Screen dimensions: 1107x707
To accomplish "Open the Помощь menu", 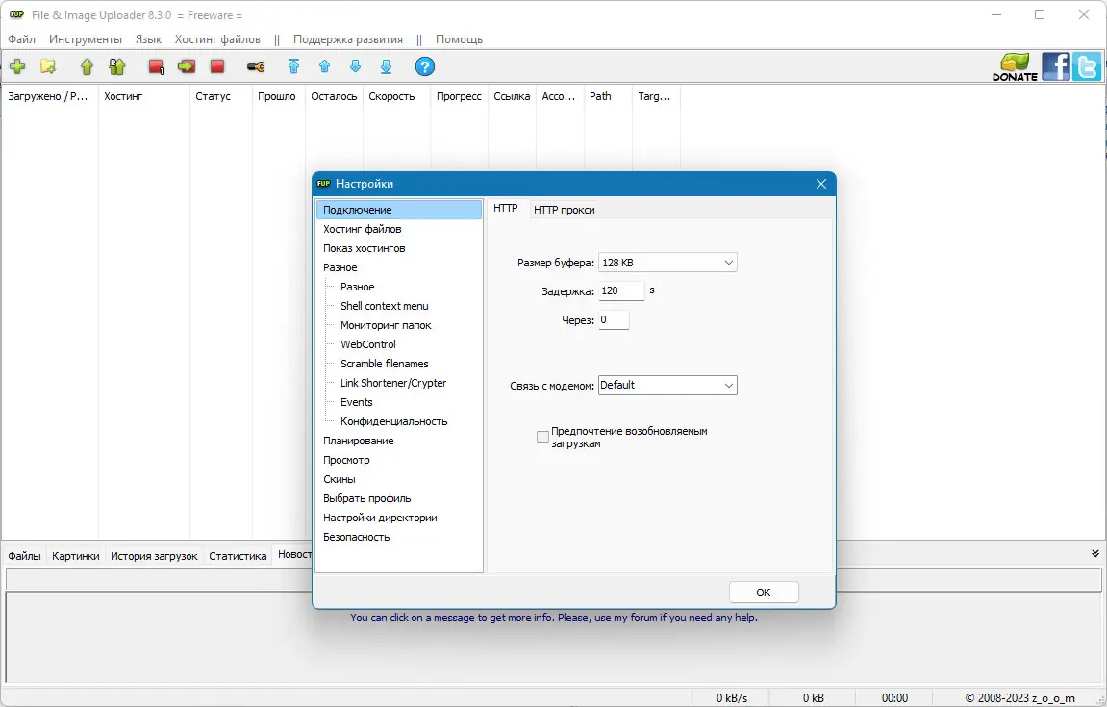I will [459, 39].
